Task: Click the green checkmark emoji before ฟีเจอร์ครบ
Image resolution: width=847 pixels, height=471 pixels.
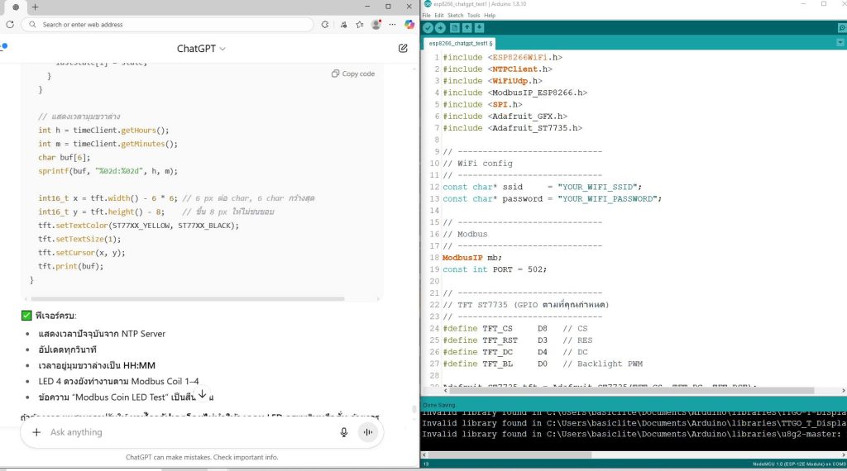Action: click(x=26, y=316)
